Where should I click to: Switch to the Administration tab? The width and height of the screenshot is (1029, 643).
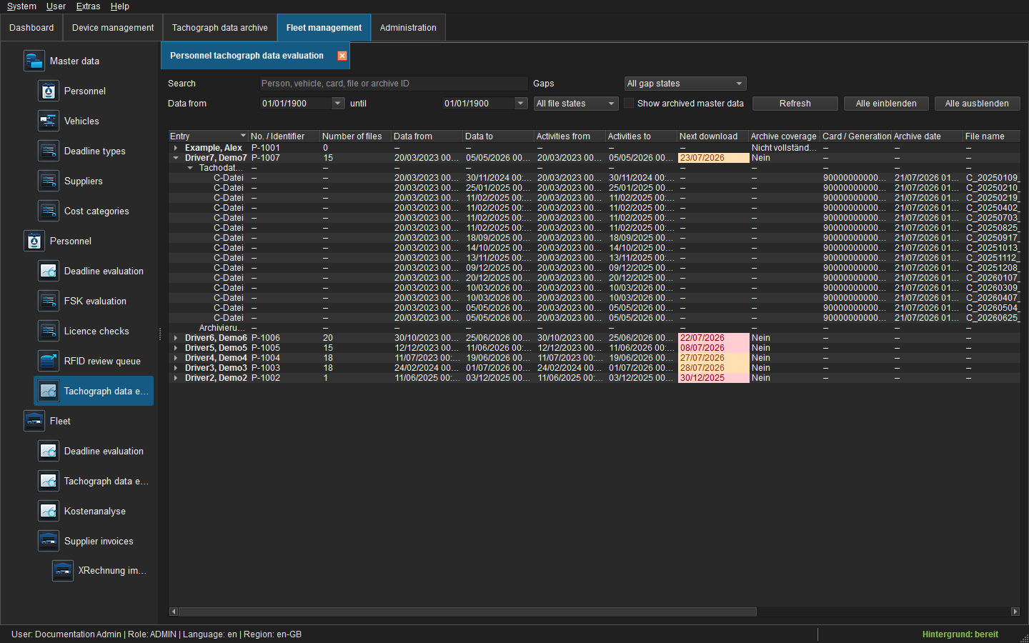(408, 28)
